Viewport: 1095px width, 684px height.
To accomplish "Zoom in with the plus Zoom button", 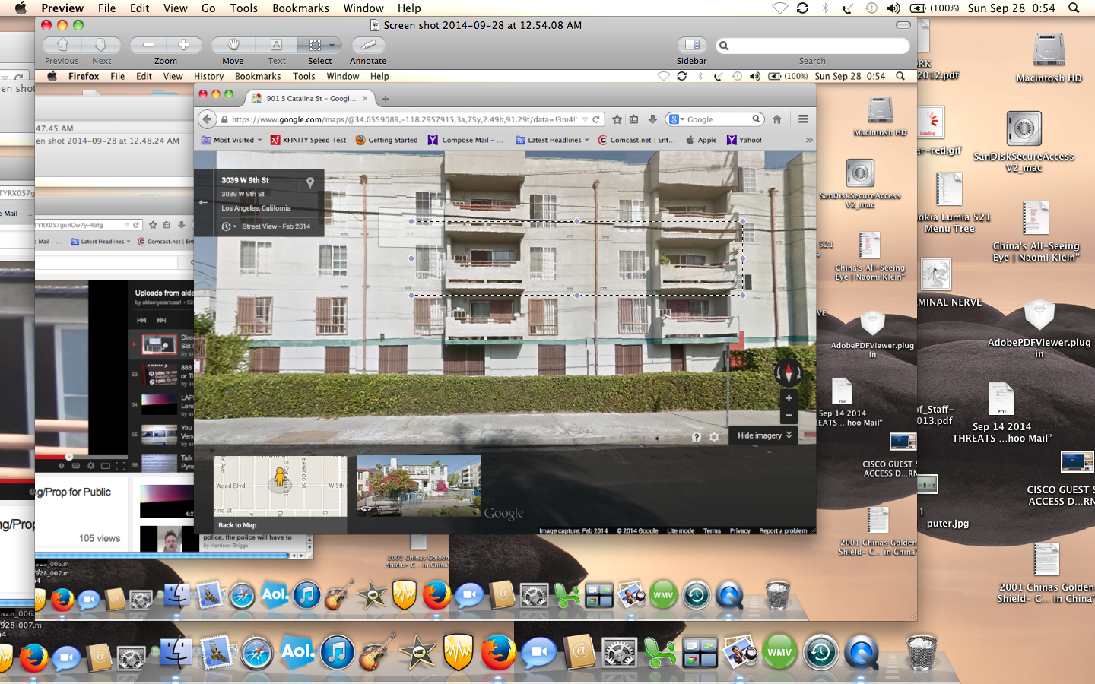I will (x=184, y=46).
